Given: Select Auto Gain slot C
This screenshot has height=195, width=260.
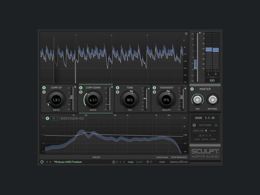Looking at the screenshot, I should [207, 135].
